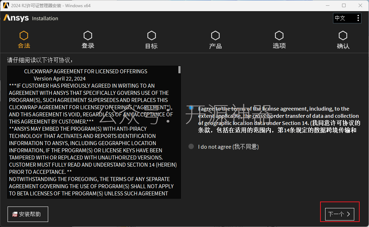Click the Ansys logo in header
Screen dimensions: 369x227
[x=16, y=18]
